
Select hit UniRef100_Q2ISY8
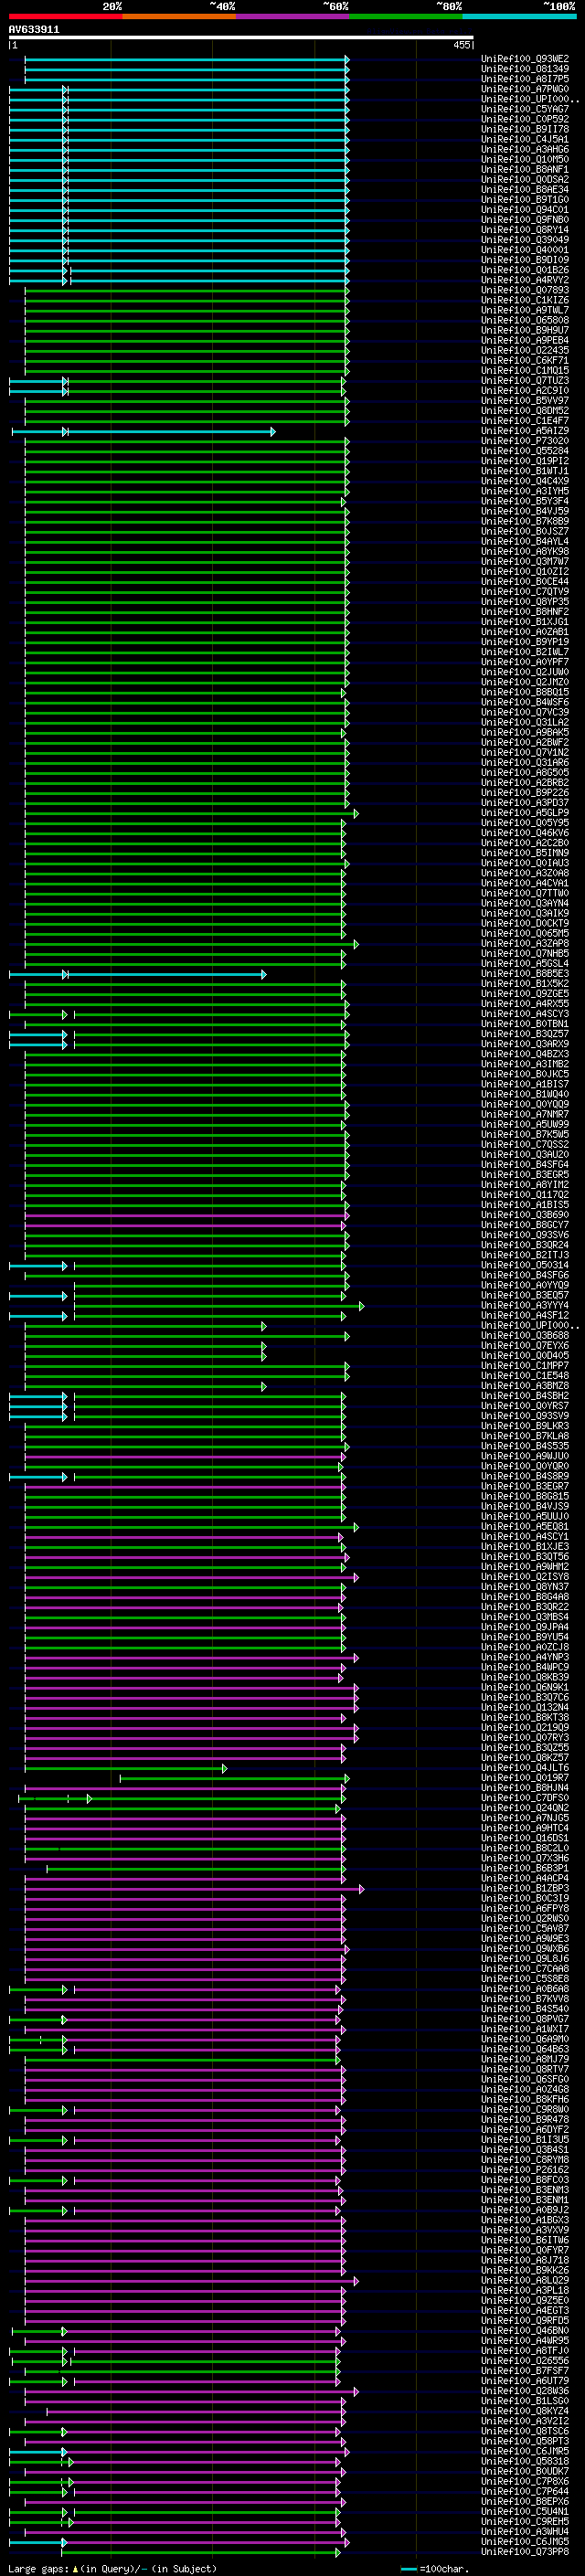[525, 1577]
